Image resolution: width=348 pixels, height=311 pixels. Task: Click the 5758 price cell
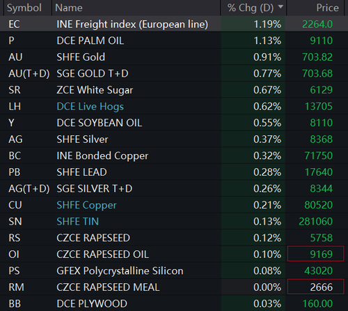coord(322,238)
